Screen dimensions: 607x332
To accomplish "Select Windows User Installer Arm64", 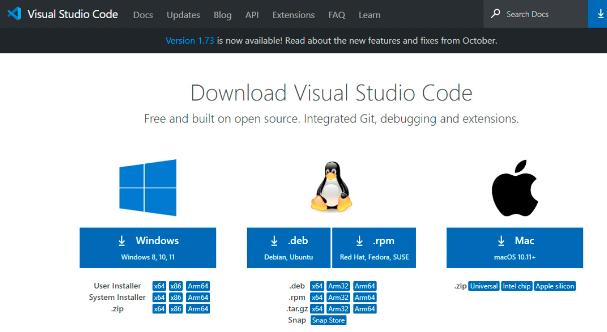I will [198, 286].
